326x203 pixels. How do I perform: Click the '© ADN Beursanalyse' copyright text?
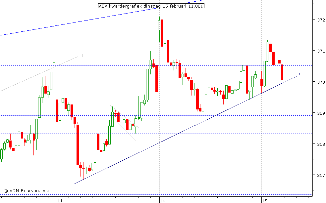27,190
